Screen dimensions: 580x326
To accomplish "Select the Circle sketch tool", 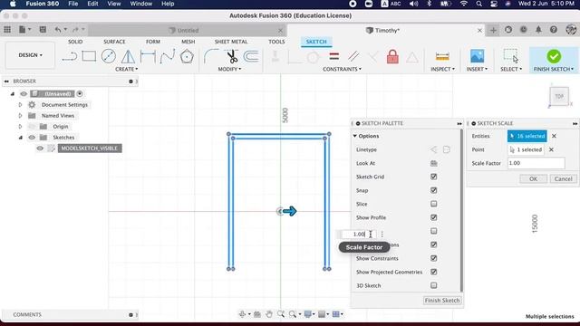I will tap(109, 56).
